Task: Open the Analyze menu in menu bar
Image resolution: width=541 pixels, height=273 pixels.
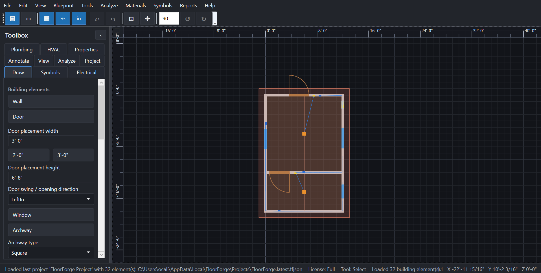Action: (x=109, y=5)
